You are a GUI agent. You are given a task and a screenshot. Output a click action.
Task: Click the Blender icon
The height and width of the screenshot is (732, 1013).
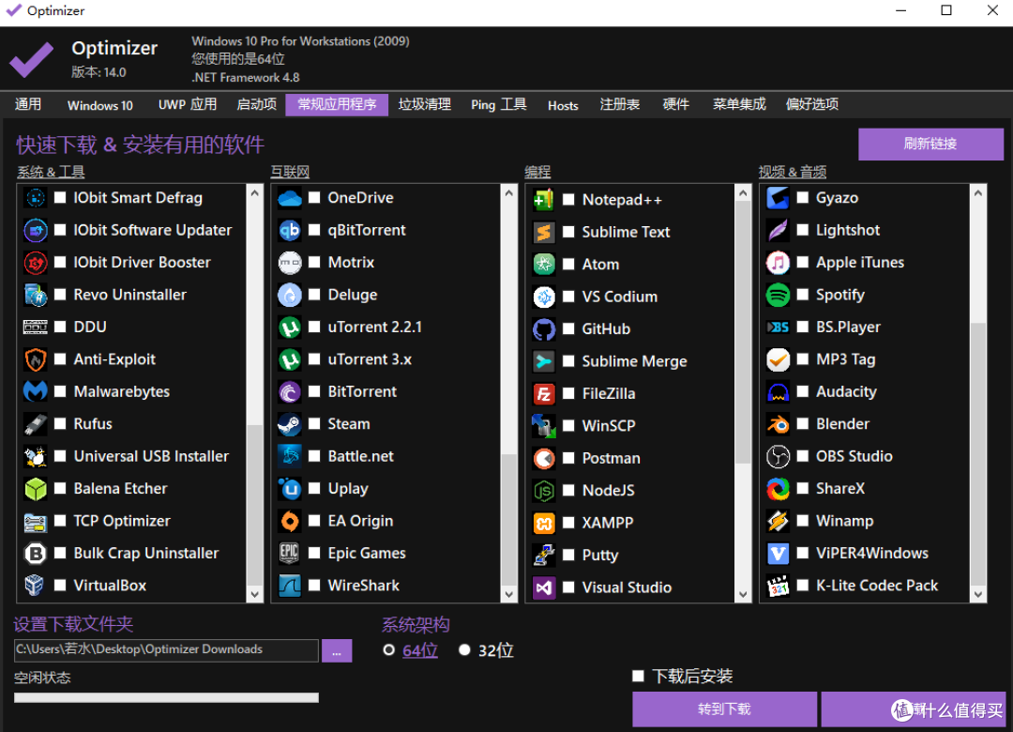click(x=778, y=423)
